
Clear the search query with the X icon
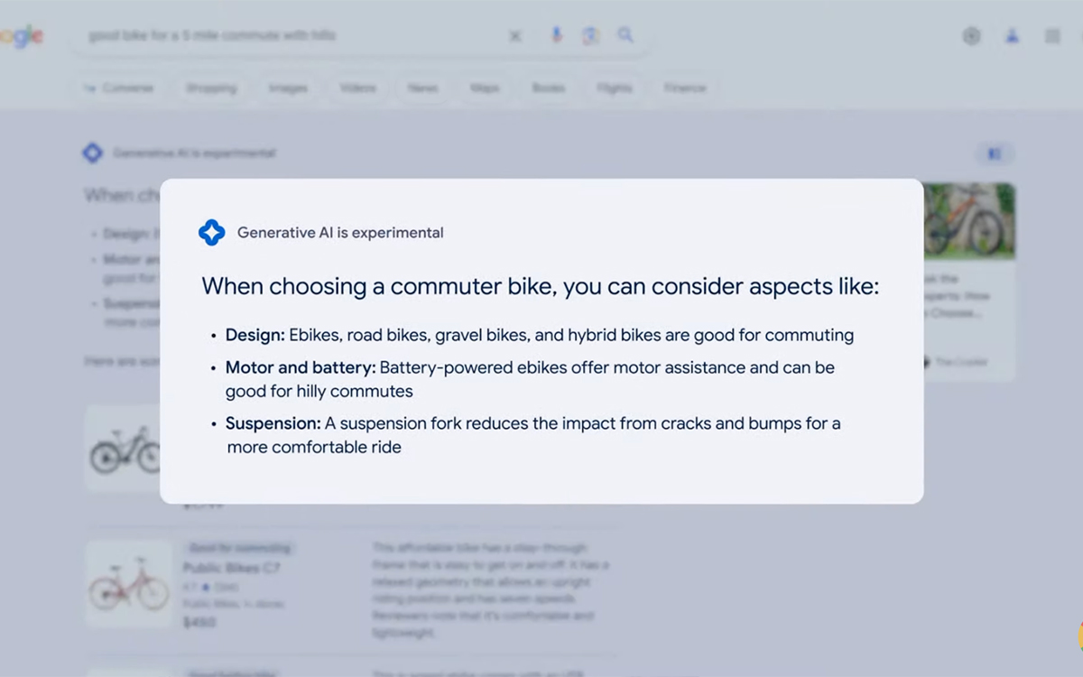[x=515, y=36]
